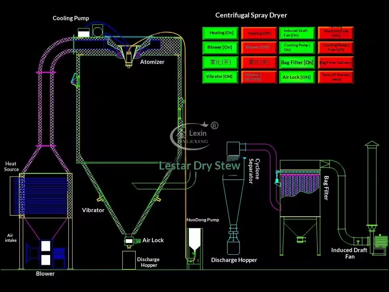Click the green 雾化 [开] atomizer button
The image size is (389, 292).
tap(220, 62)
